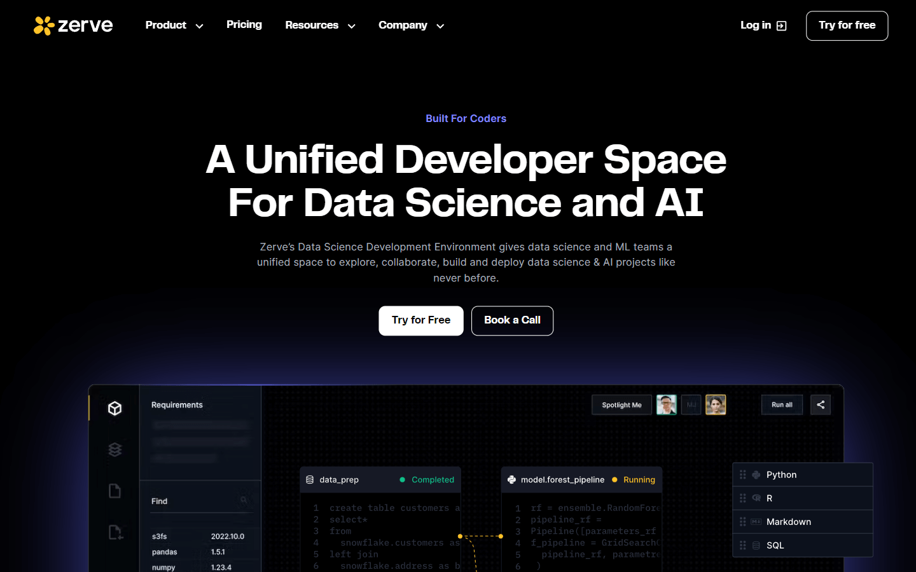Open the Pricing page
The image size is (916, 572).
point(244,25)
